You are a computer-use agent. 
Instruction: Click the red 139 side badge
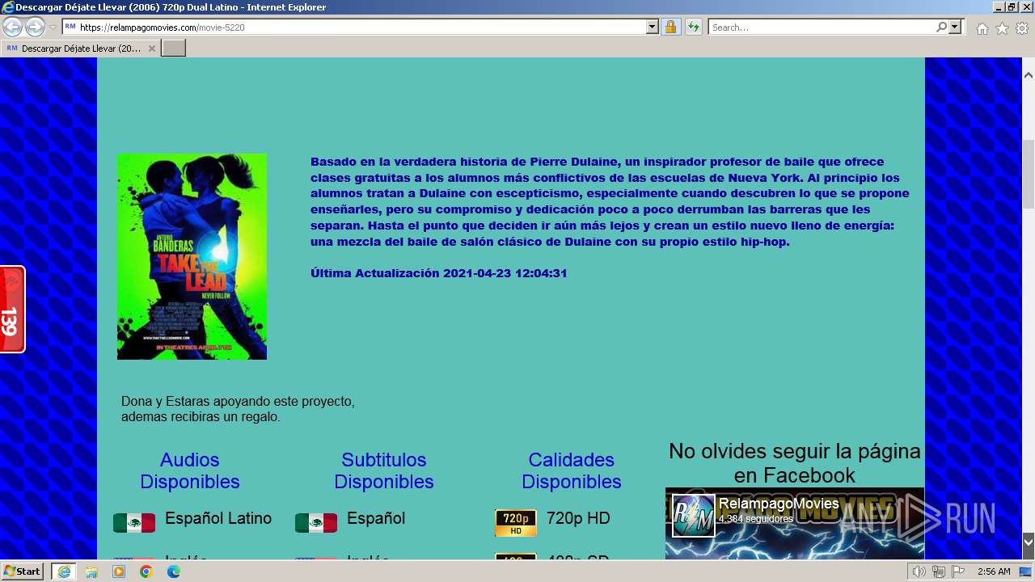pyautogui.click(x=12, y=310)
